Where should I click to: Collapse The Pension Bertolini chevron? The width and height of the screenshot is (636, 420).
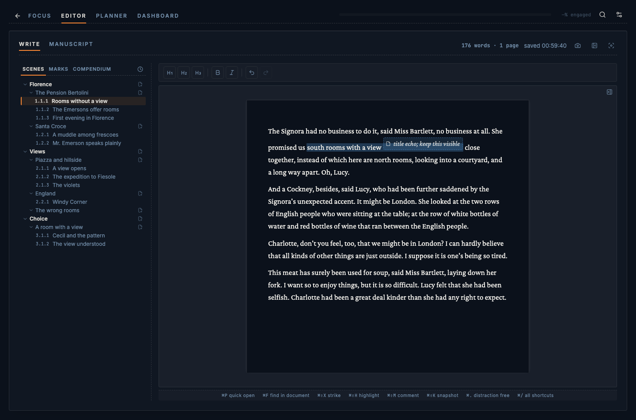[31, 93]
